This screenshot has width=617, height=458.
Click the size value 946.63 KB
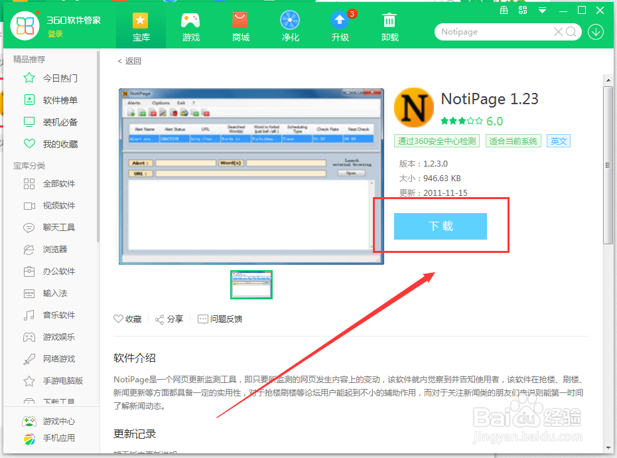pos(442,179)
